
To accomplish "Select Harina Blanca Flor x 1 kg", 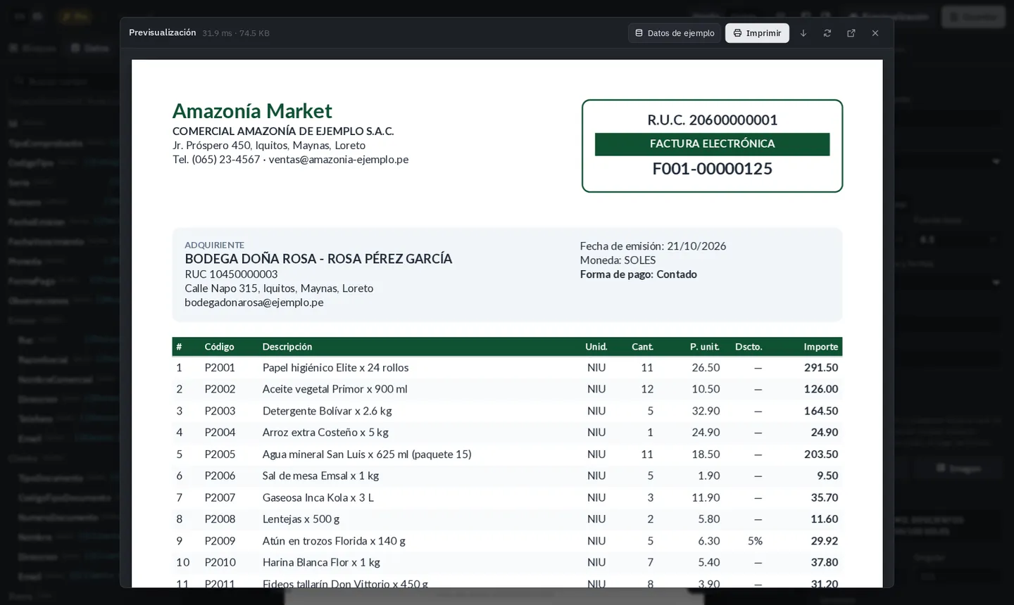I will click(x=321, y=563).
